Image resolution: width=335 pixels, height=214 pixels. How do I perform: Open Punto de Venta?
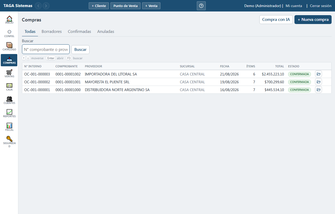point(125,6)
